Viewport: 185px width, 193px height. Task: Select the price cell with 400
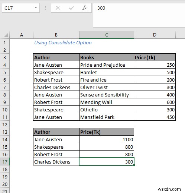tap(155, 95)
